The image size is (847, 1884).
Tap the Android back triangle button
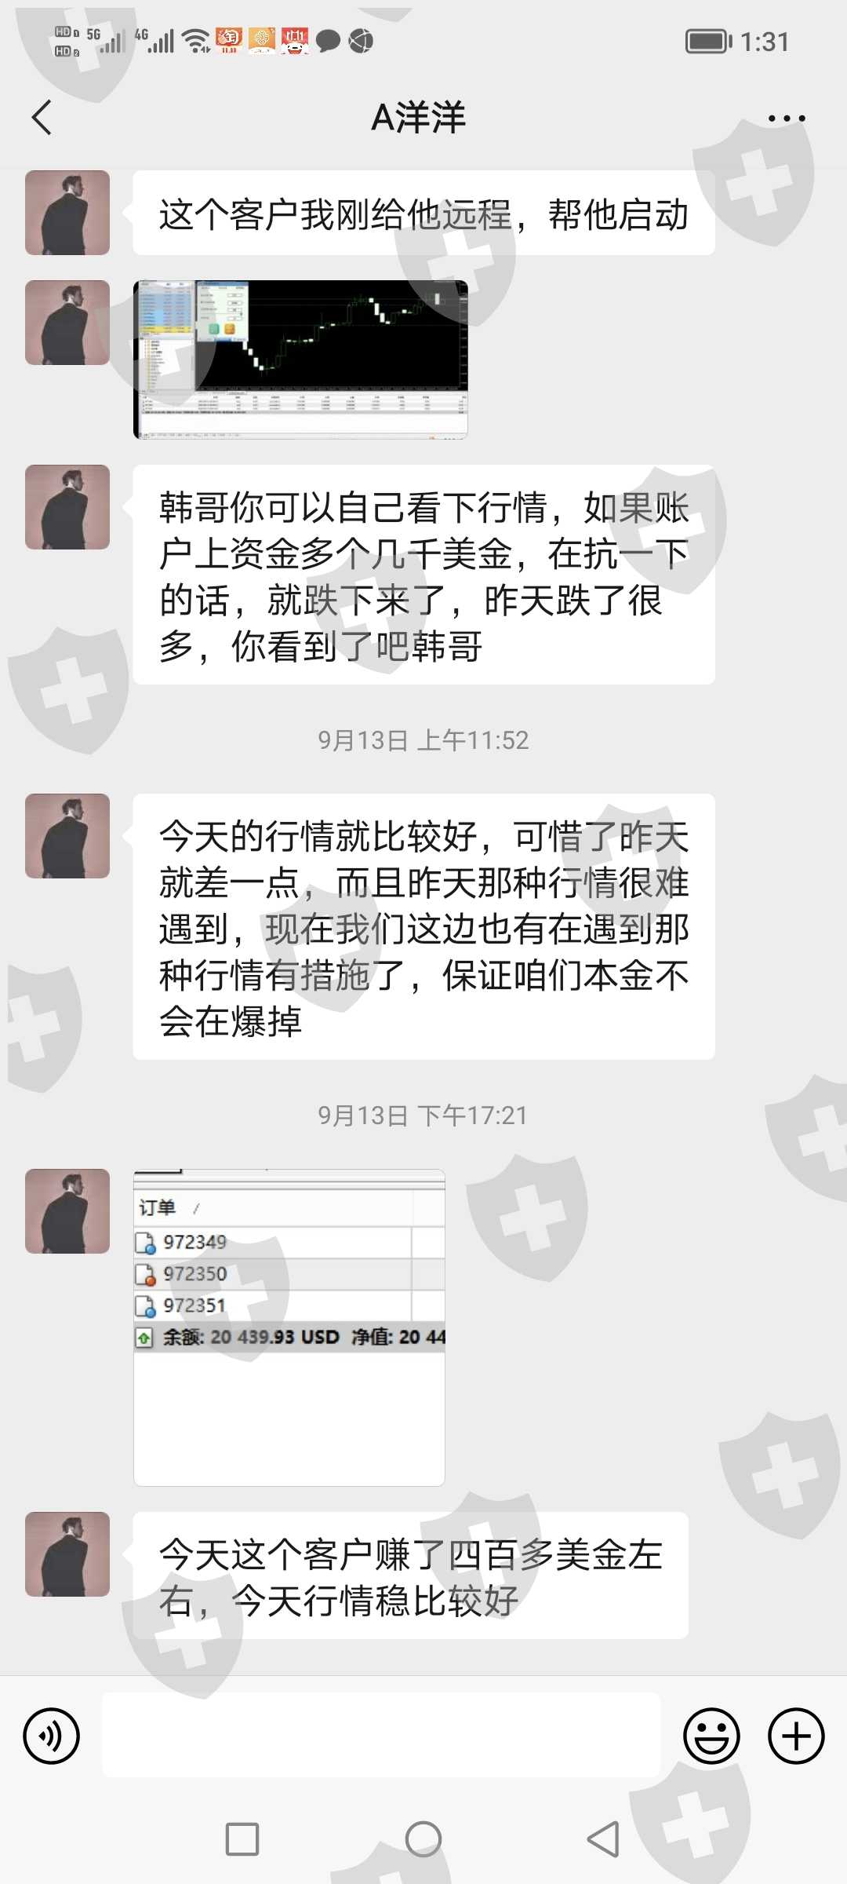[603, 1839]
